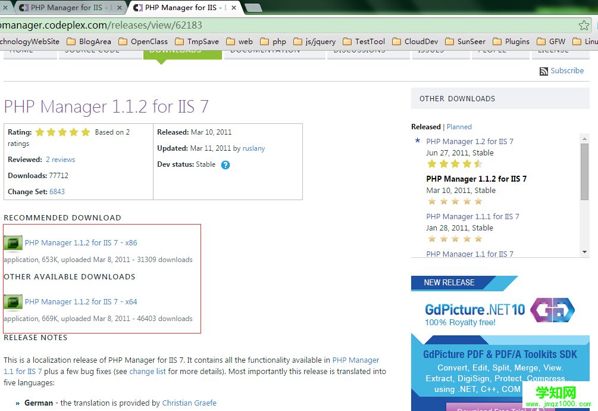
Task: Open Christian Graefe translator link
Action: coord(189,403)
